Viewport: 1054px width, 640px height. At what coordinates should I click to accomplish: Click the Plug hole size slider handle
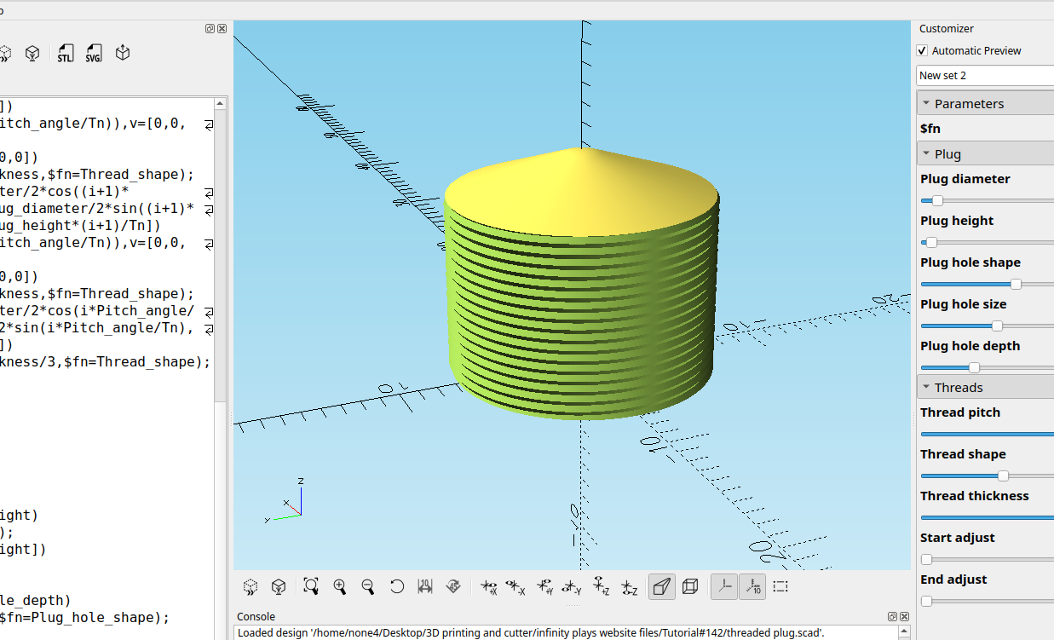point(997,326)
